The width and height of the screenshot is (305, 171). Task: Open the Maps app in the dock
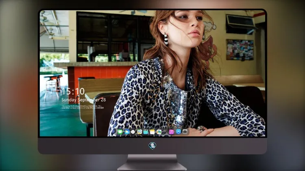[139, 132]
